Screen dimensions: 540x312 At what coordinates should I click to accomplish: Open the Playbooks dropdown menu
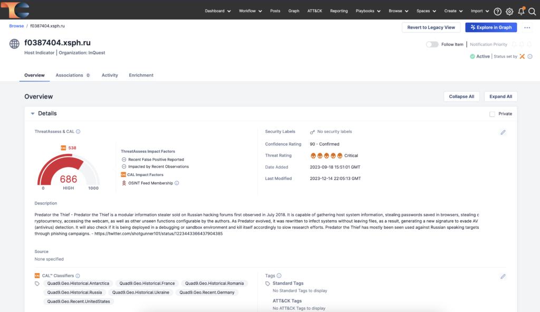368,11
